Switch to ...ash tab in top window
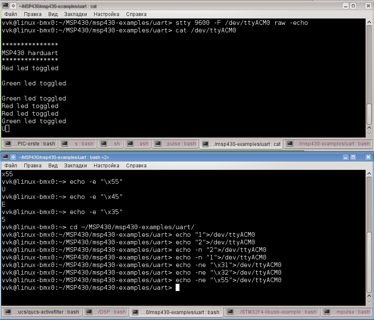Viewport: 374px width, 320px height. click(x=138, y=144)
